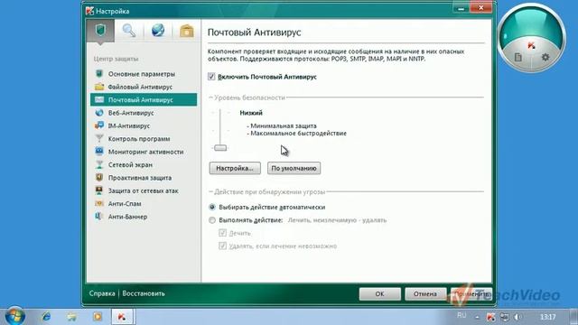Click the Отмена button
578x325 pixels.
425,293
